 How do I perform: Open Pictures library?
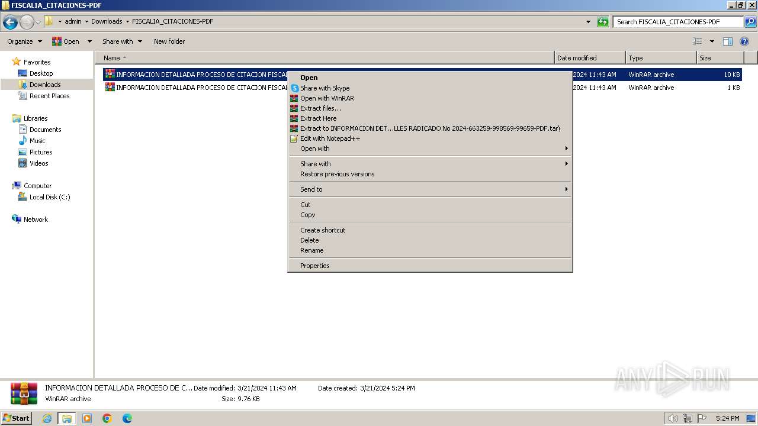[41, 152]
